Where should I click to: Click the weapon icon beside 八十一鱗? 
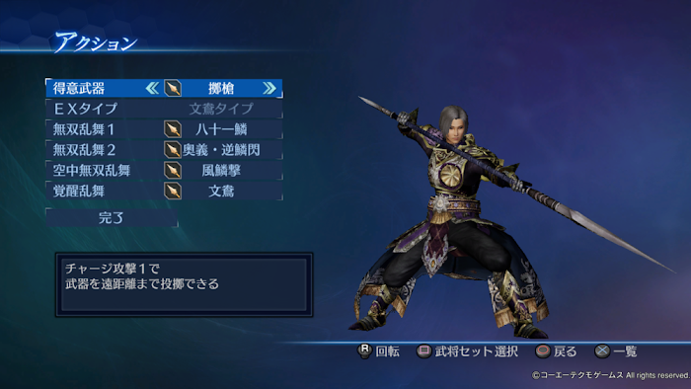[x=173, y=129]
